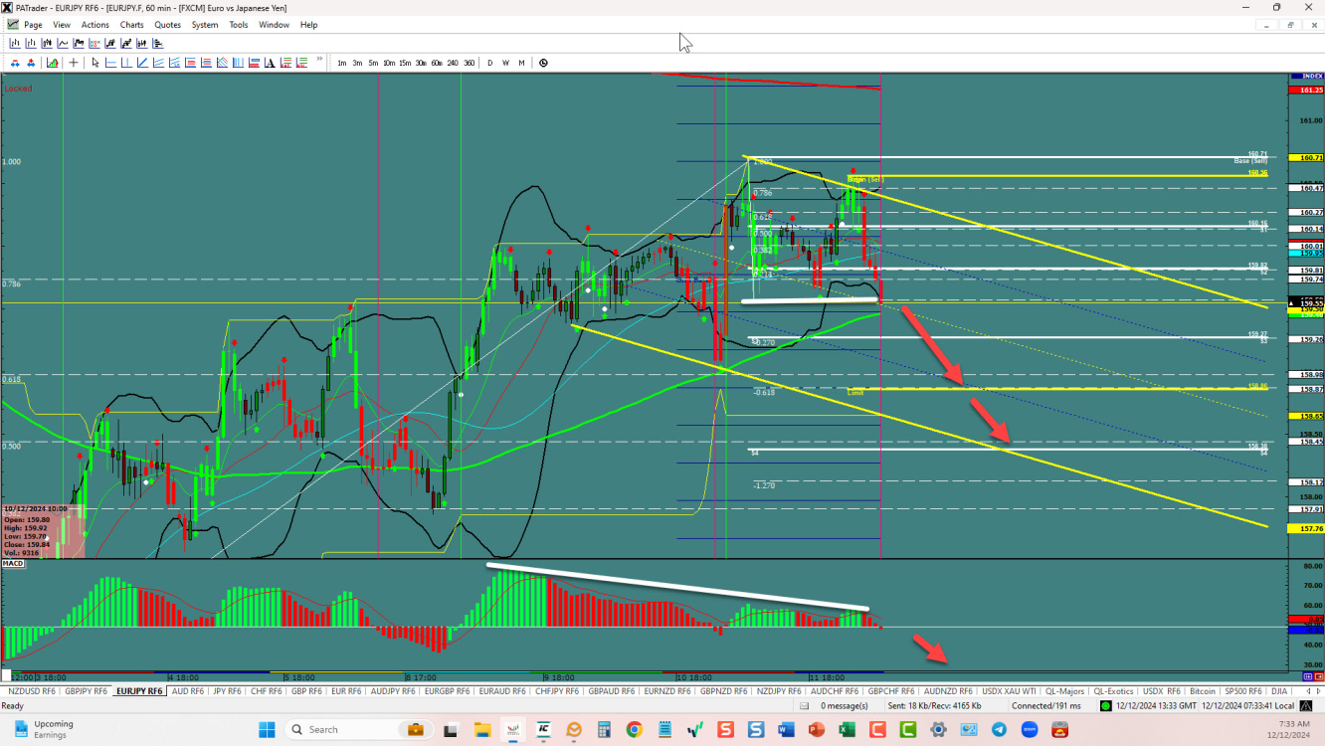Click the MACD panel title label
The width and height of the screenshot is (1325, 746).
click(x=13, y=564)
